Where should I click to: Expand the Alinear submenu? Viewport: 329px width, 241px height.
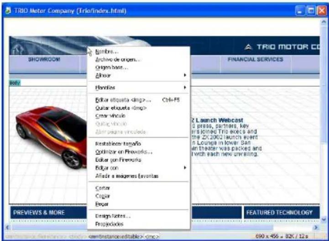click(138, 76)
